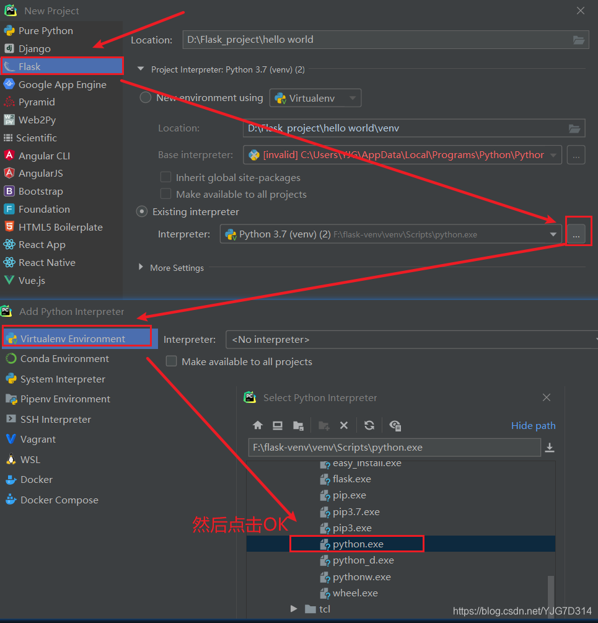Click Hide path link
This screenshot has height=623, width=598.
534,425
